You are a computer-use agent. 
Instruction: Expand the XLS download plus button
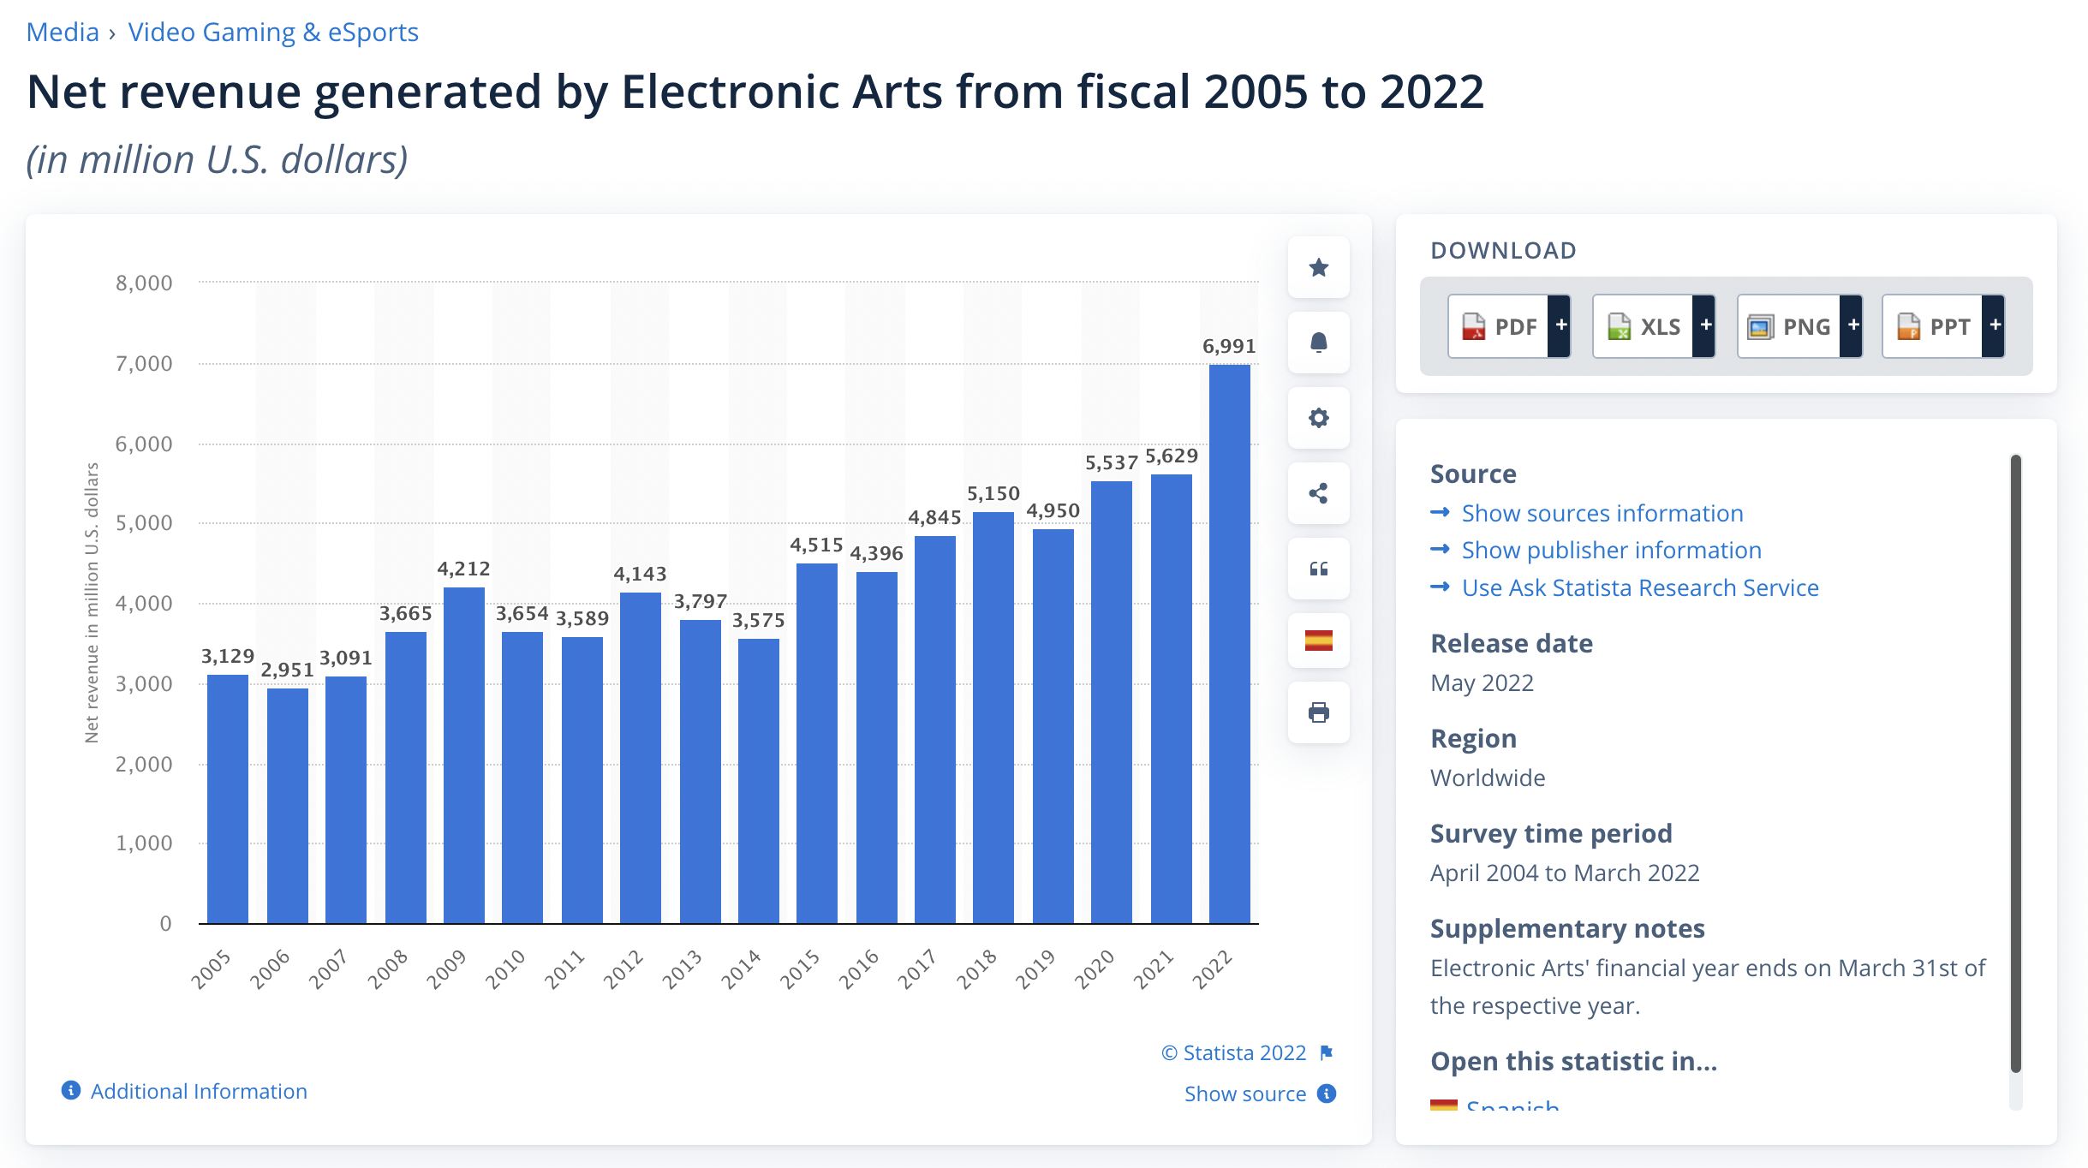click(x=1705, y=325)
